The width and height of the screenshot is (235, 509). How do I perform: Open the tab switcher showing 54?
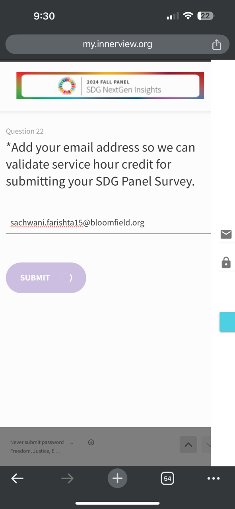pyautogui.click(x=167, y=478)
